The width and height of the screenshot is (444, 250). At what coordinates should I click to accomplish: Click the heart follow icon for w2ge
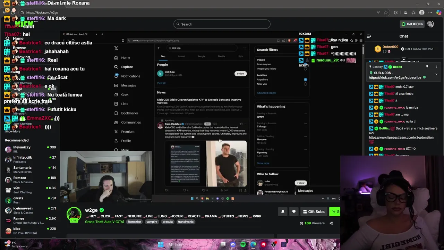click(x=294, y=211)
